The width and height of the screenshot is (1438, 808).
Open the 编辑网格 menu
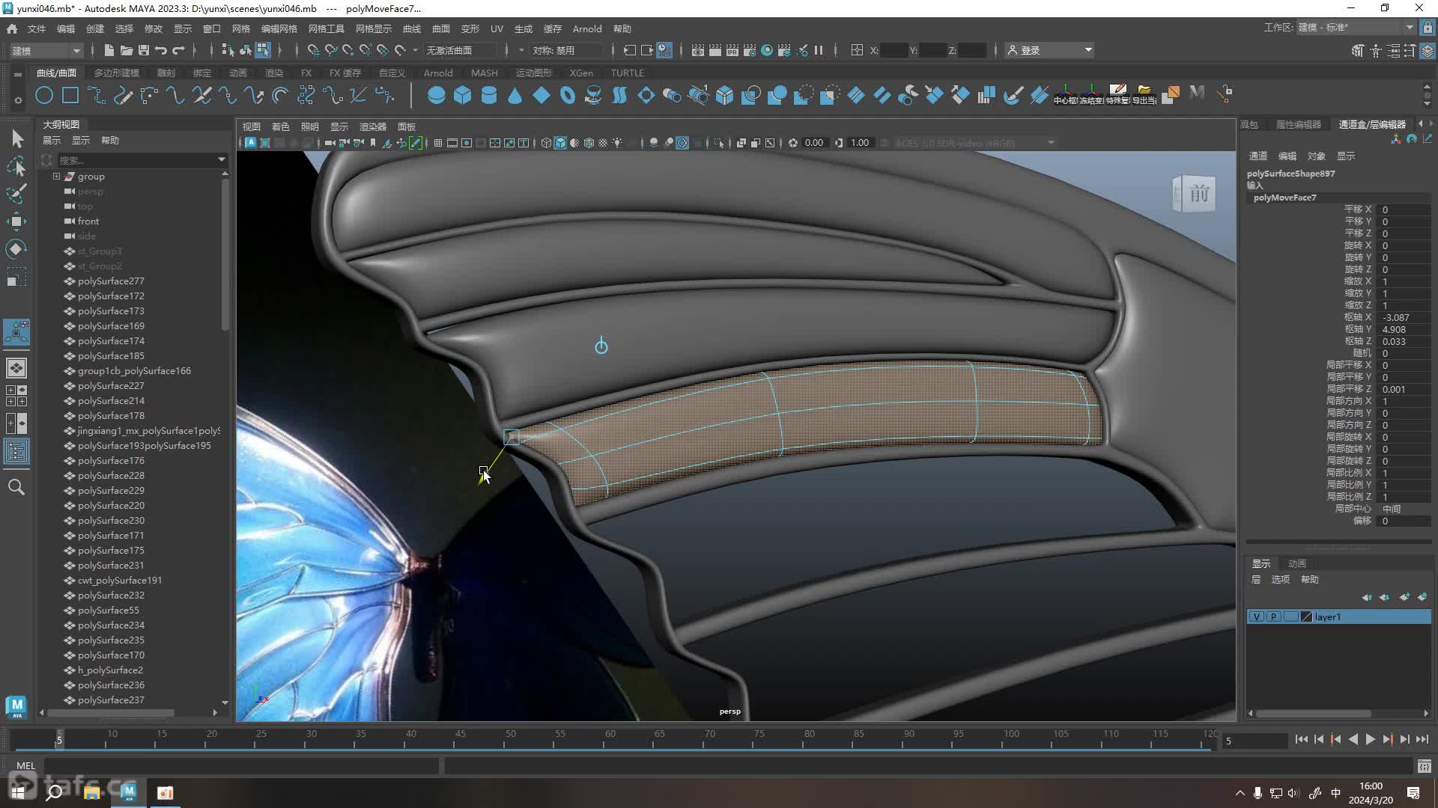tap(279, 28)
